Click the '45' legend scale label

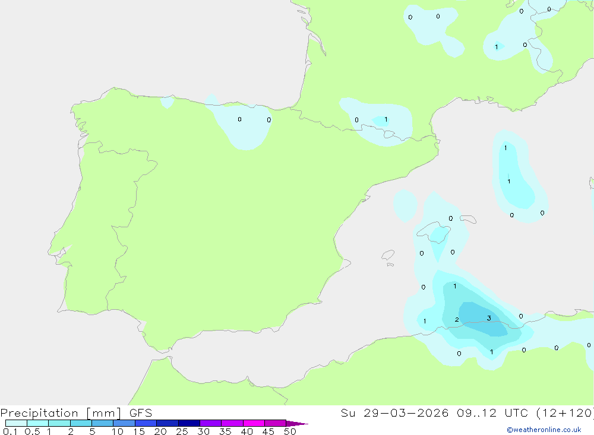pyautogui.click(x=268, y=431)
